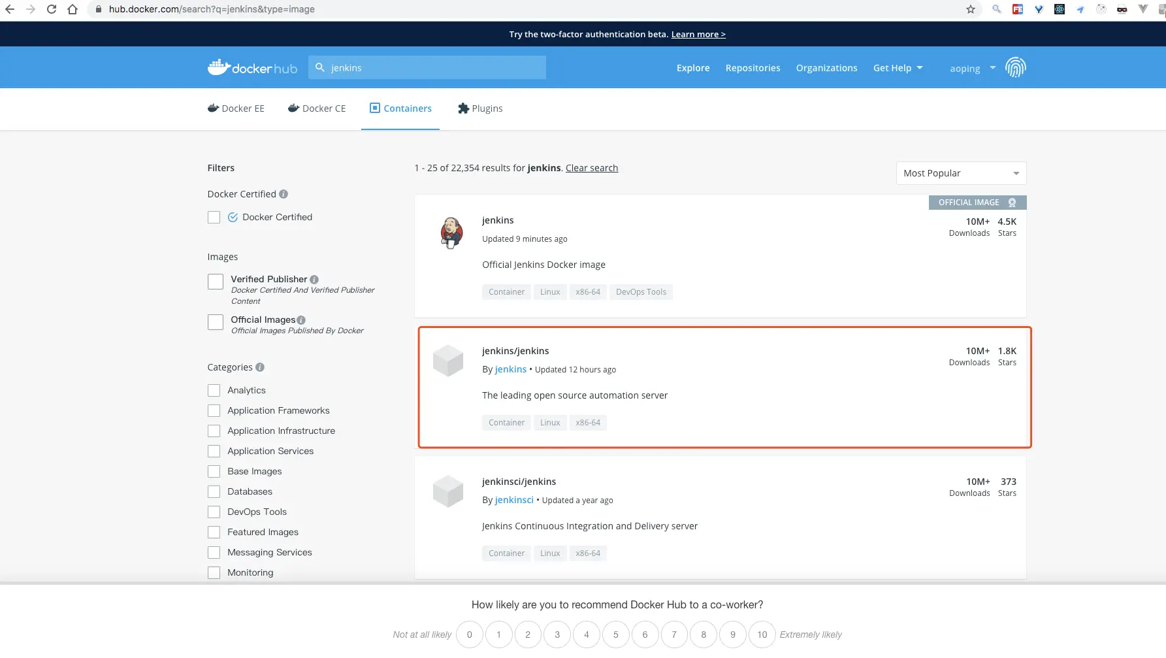1166x658 pixels.
Task: Click the Clear search link
Action: pos(592,168)
